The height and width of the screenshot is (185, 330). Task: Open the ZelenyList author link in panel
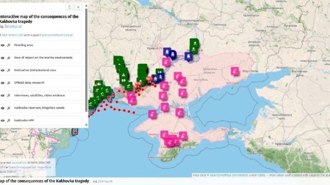(13, 26)
